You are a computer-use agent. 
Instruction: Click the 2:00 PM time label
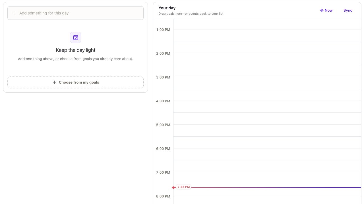(163, 54)
